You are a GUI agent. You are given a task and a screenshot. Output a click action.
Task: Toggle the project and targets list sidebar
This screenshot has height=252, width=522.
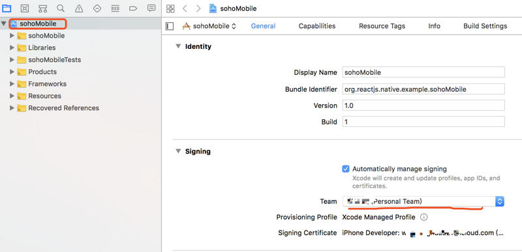coord(170,26)
